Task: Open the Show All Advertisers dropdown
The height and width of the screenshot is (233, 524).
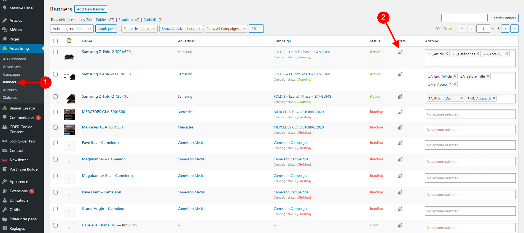Action: point(181,29)
